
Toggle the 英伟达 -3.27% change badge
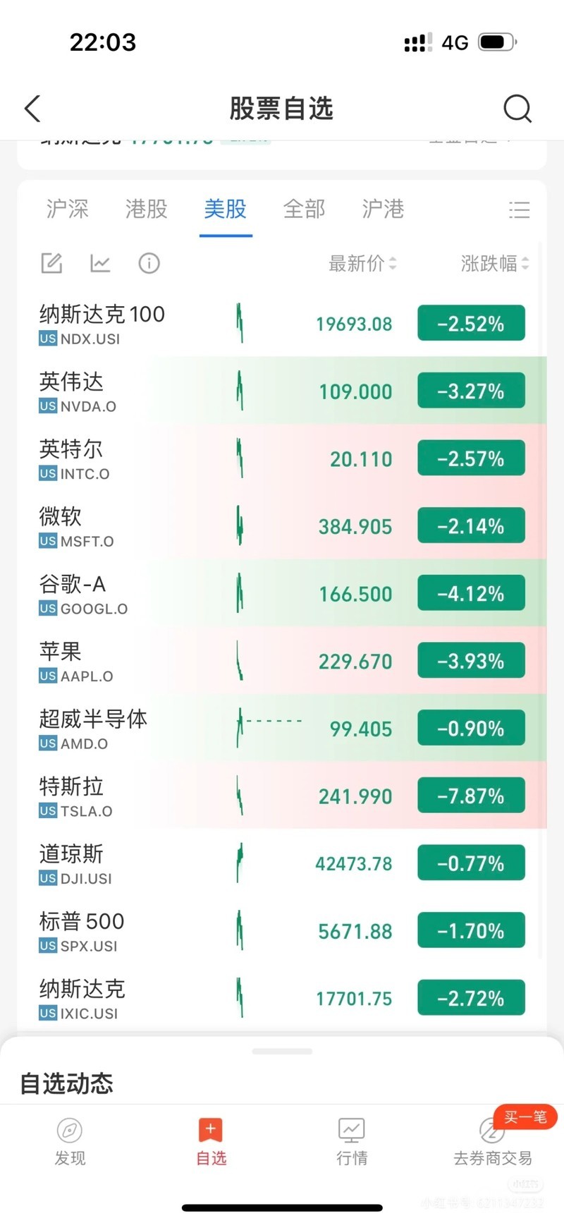click(x=471, y=391)
